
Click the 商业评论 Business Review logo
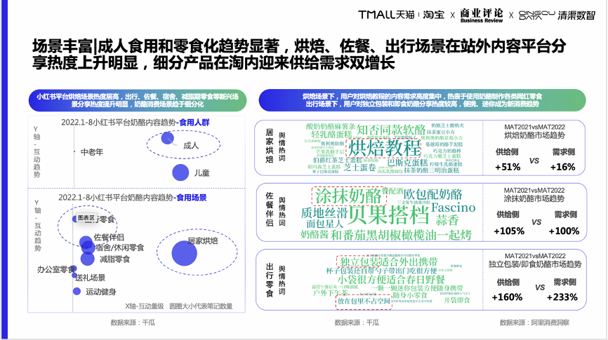[x=482, y=15]
